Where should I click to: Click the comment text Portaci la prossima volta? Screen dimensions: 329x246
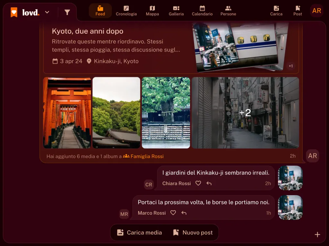click(x=203, y=202)
